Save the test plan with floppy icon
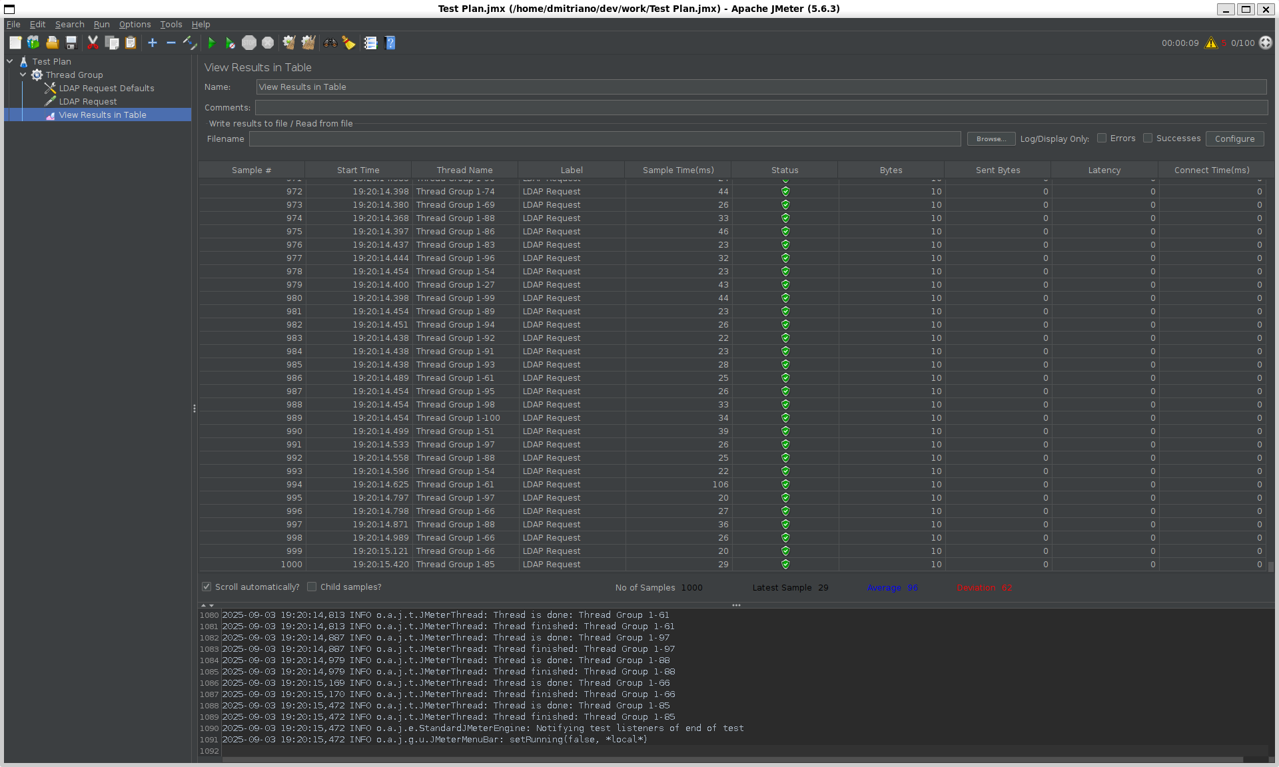The height and width of the screenshot is (767, 1279). tap(71, 43)
